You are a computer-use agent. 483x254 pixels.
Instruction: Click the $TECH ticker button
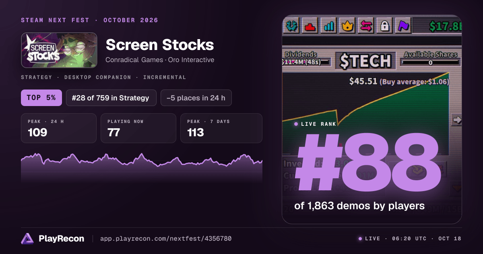(365, 61)
